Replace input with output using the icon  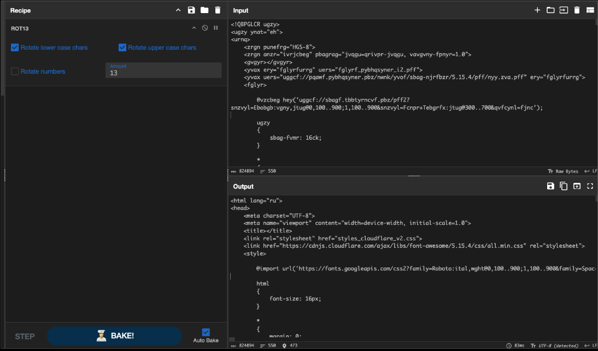click(577, 186)
